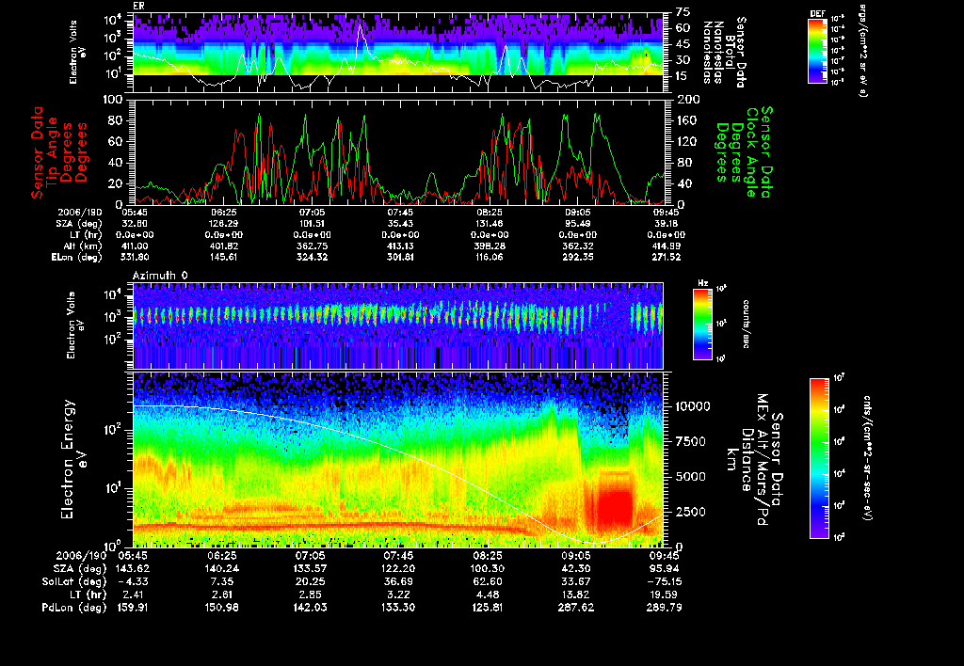Select the PdLon value 287.62
964x666 pixels.
pyautogui.click(x=576, y=608)
